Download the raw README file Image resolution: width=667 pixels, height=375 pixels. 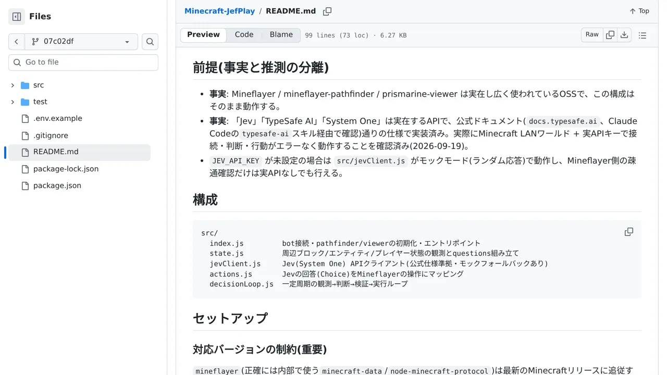[624, 35]
